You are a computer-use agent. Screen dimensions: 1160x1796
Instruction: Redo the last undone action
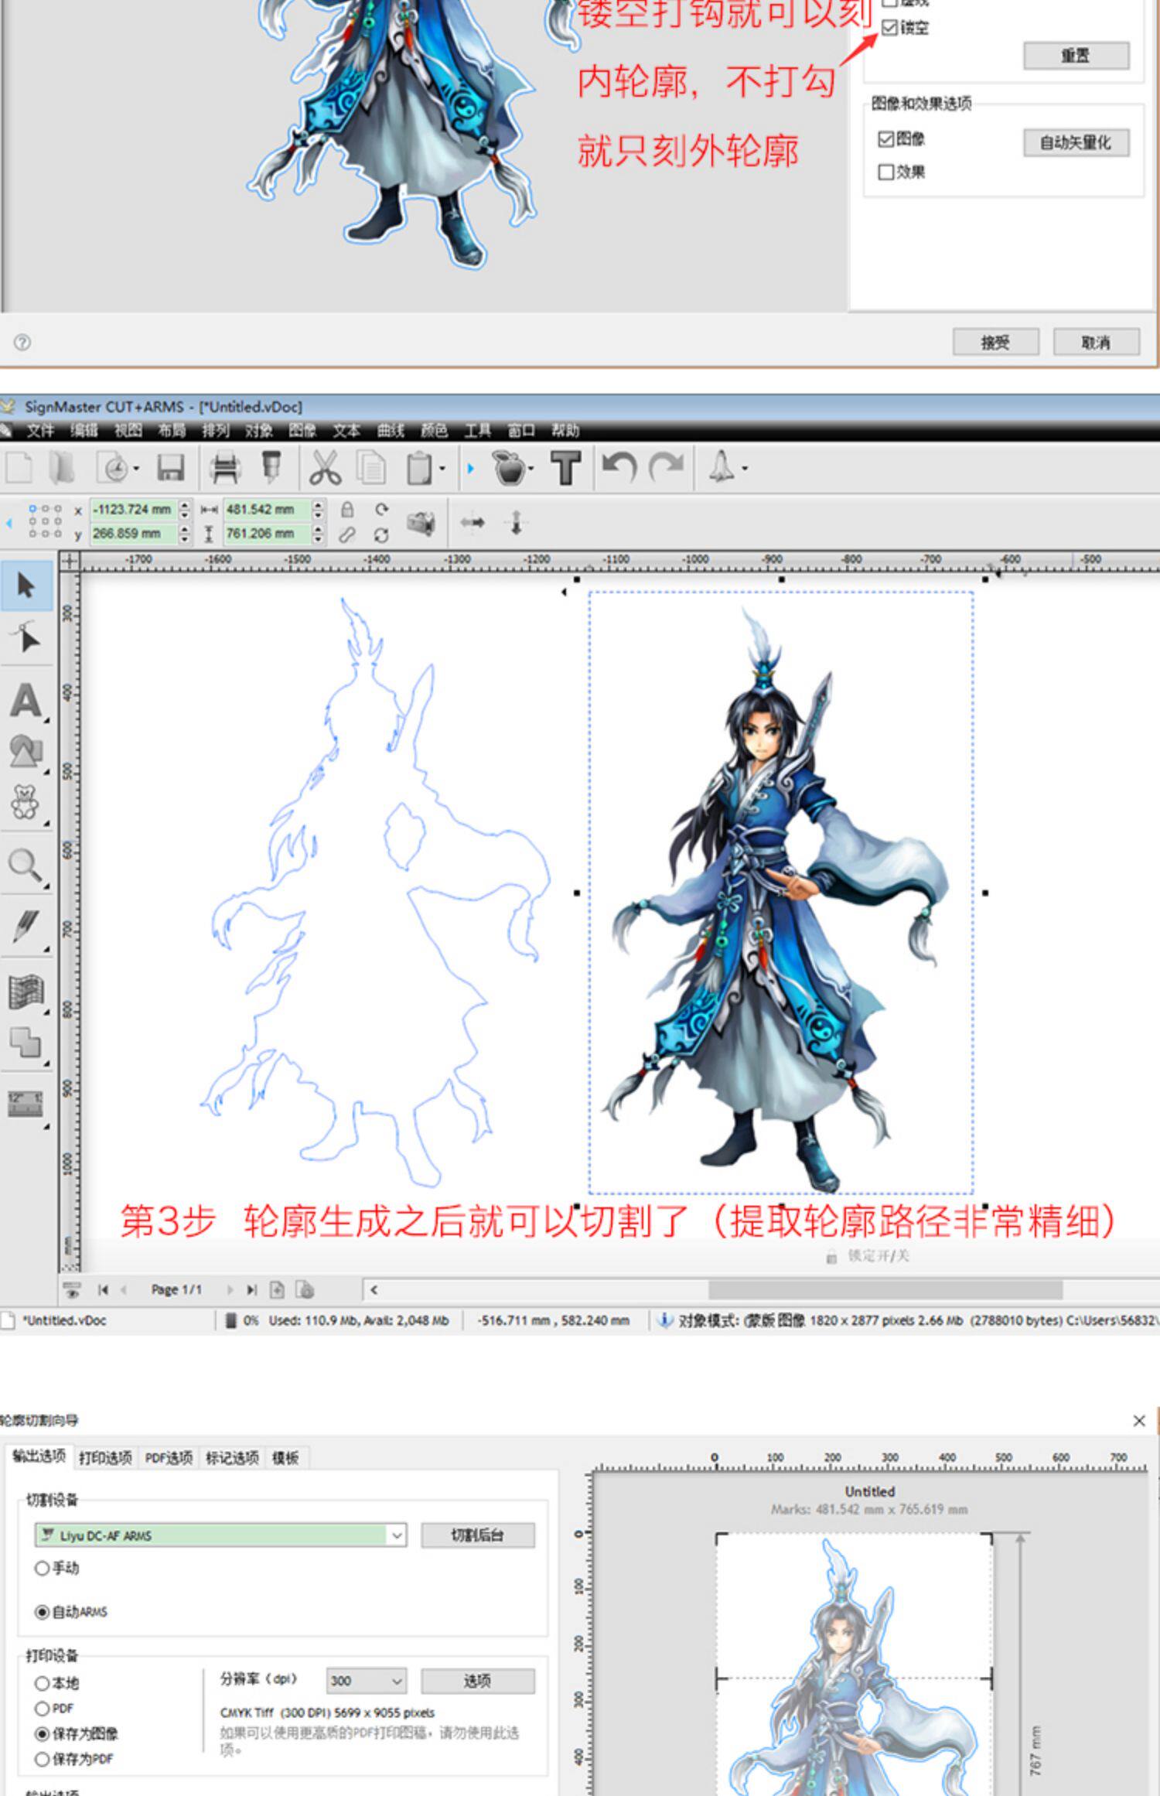pyautogui.click(x=667, y=467)
